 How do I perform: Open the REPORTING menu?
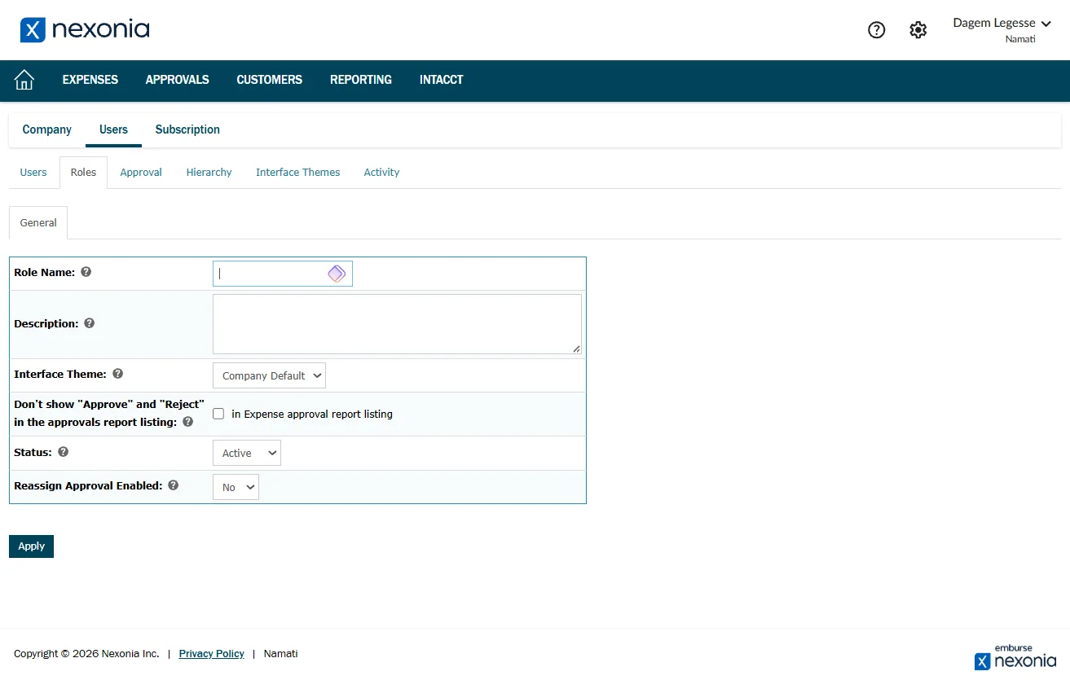[361, 80]
